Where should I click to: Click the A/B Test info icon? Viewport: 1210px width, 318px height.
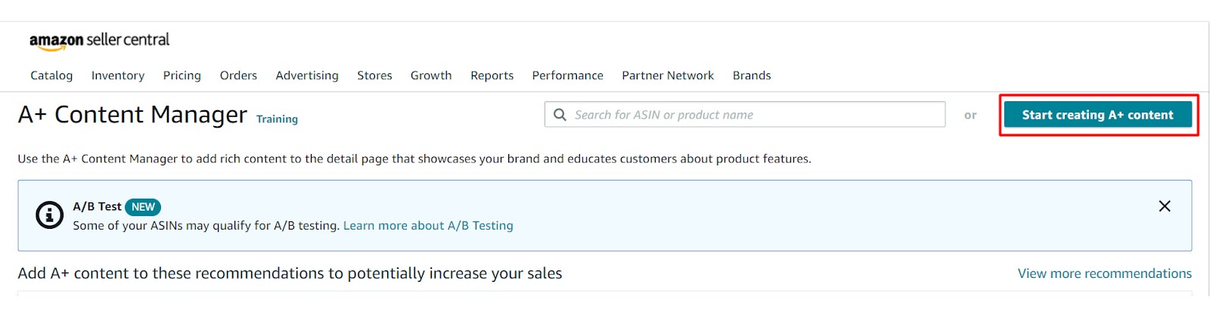tap(50, 215)
